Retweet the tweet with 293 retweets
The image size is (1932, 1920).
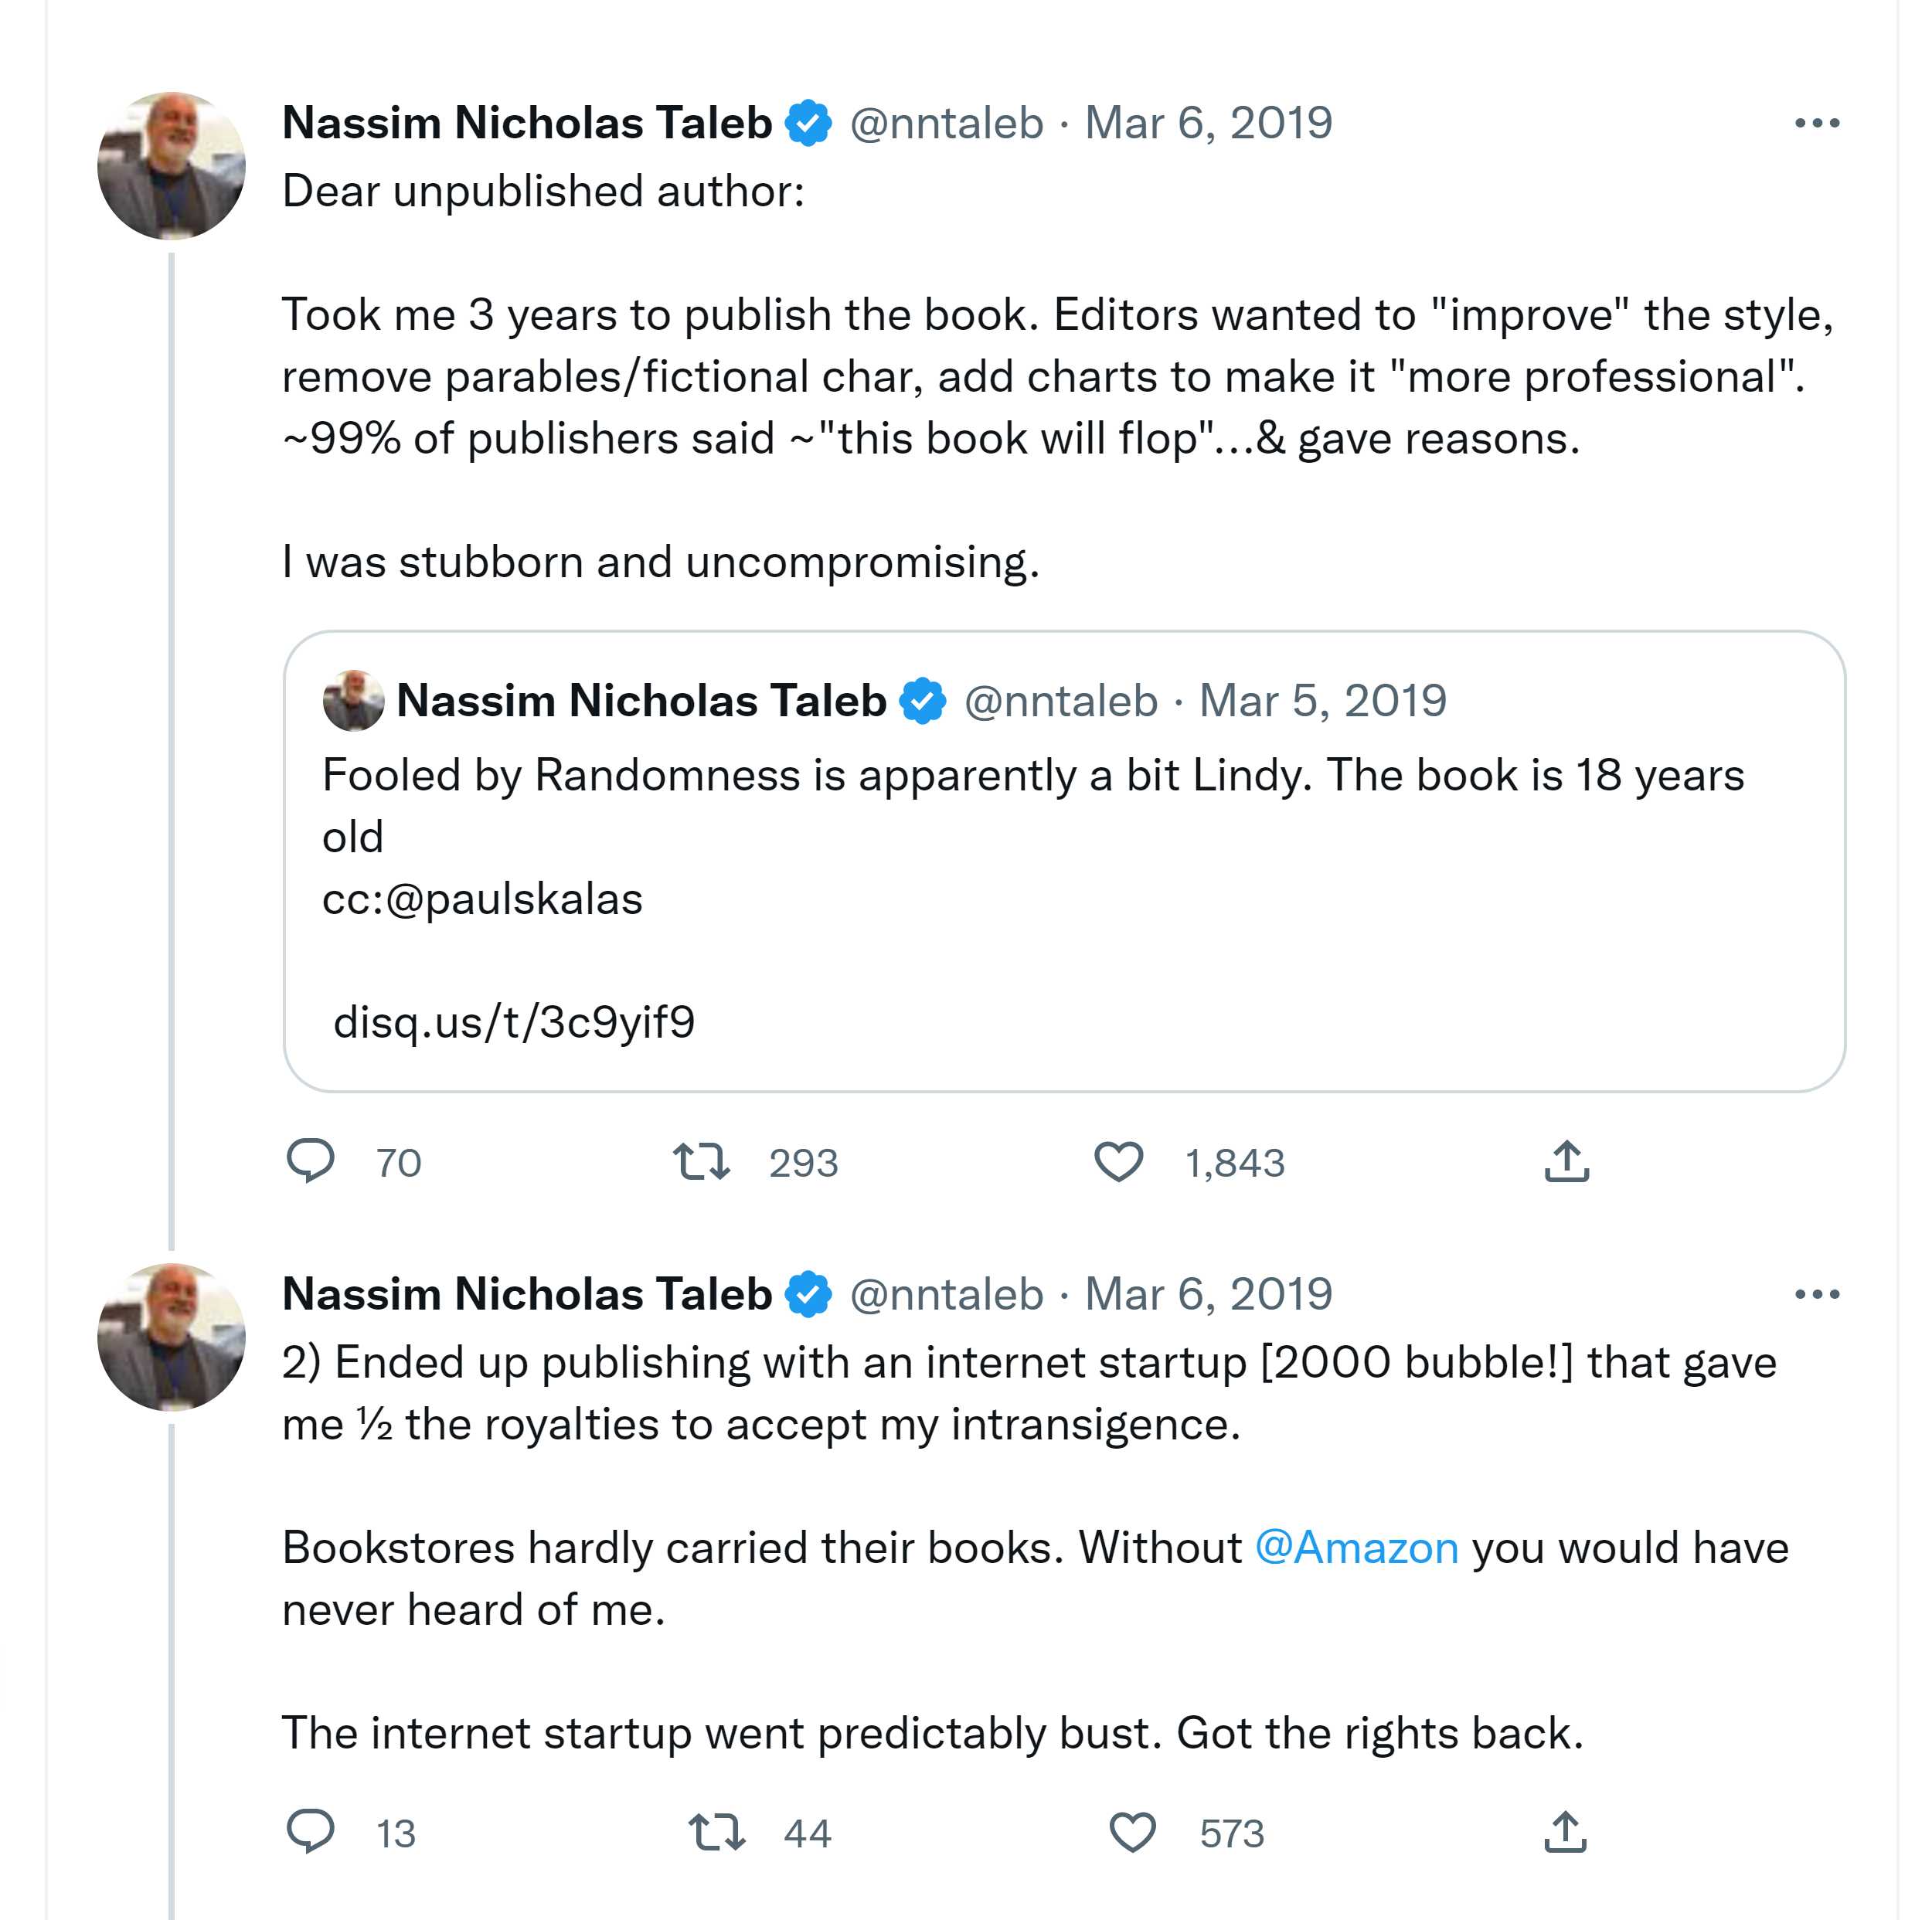(x=701, y=1162)
